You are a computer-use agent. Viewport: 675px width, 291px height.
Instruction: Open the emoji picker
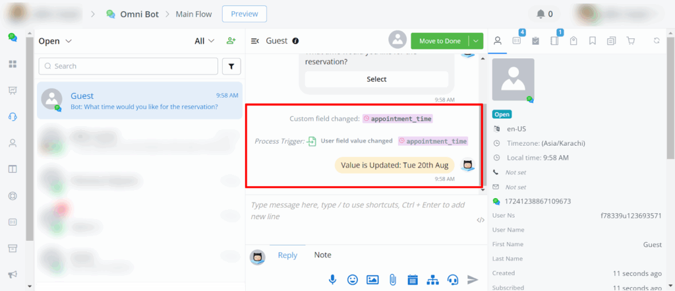click(x=353, y=279)
